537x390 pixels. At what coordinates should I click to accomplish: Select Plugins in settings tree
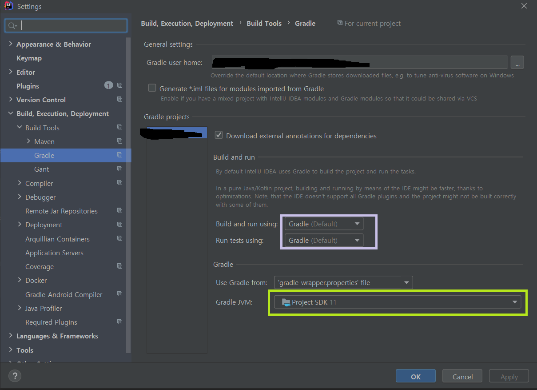click(x=28, y=86)
